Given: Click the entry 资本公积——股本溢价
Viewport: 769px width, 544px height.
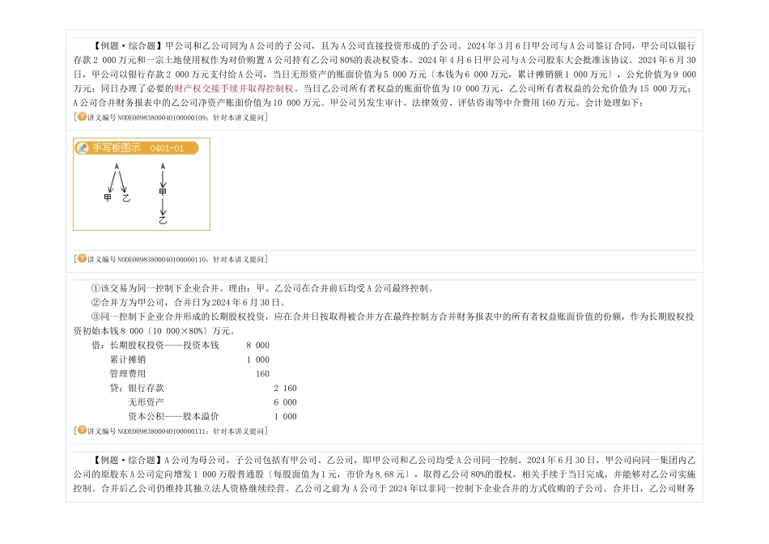Looking at the screenshot, I should click(173, 416).
